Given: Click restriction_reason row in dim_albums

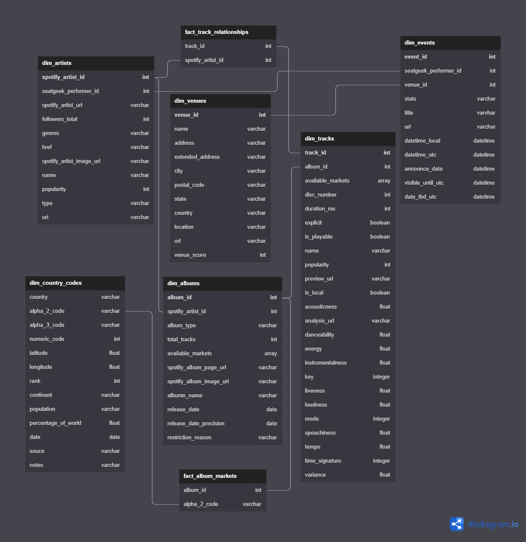Looking at the screenshot, I should (223, 438).
